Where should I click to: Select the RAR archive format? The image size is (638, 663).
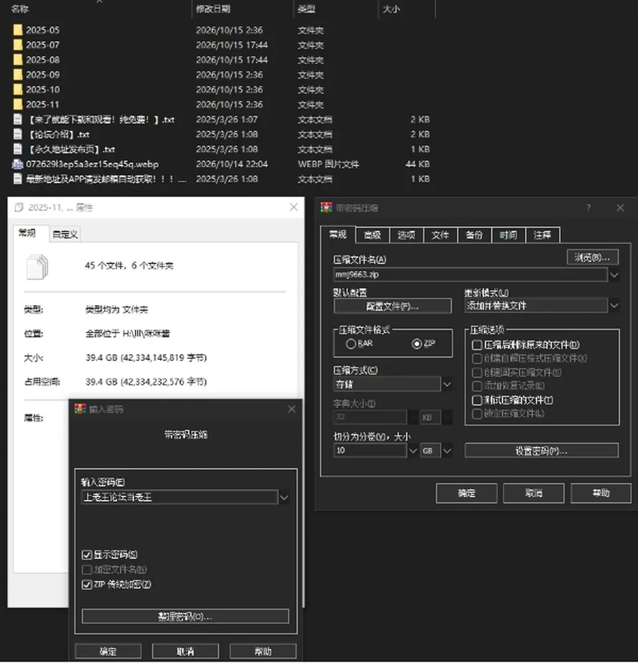point(351,344)
